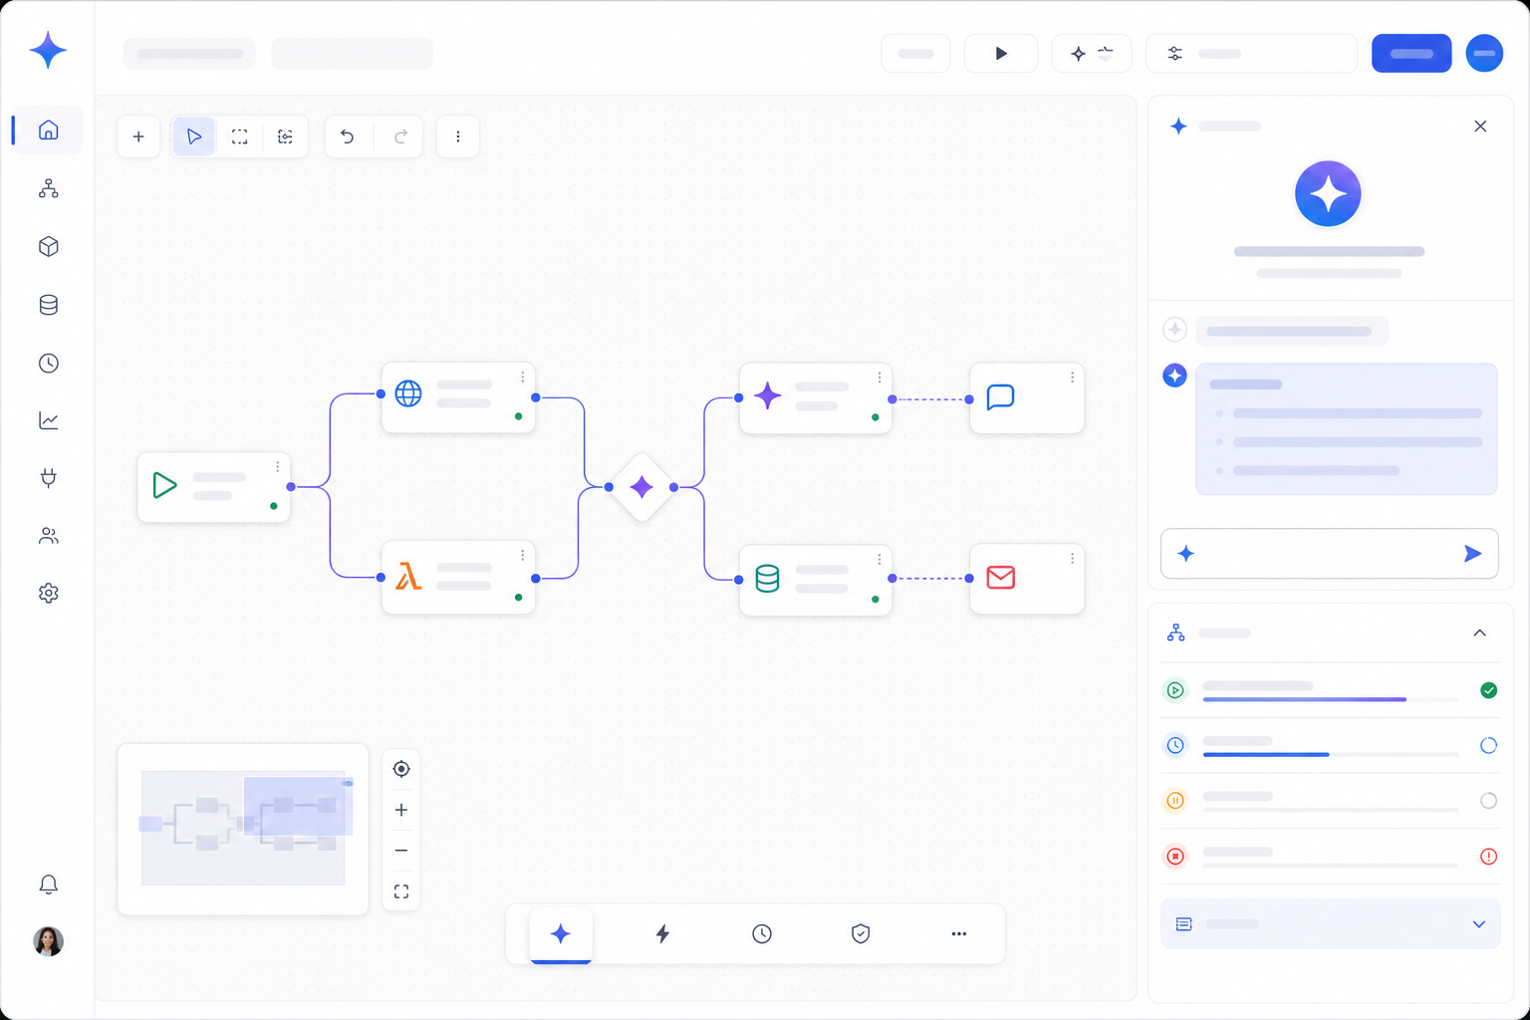Image resolution: width=1530 pixels, height=1020 pixels.
Task: Click the lambda function node icon
Action: pos(408,577)
